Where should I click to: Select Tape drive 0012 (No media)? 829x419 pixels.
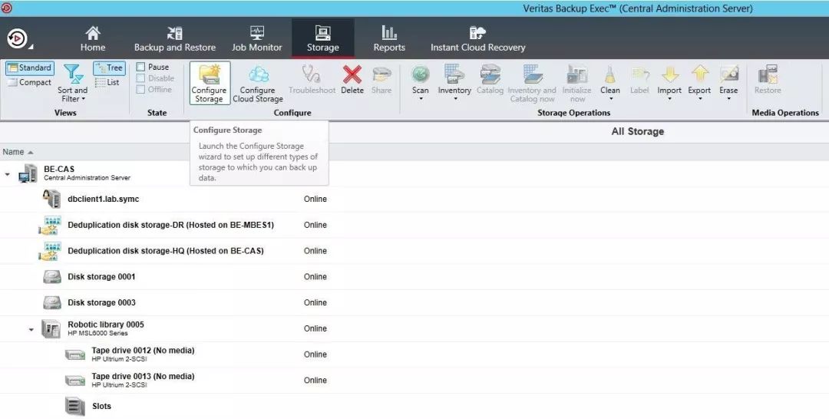[143, 350]
